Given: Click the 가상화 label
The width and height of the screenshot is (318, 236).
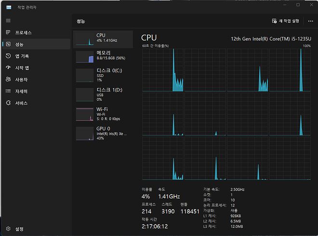Looking at the screenshot, I should tap(209, 210).
